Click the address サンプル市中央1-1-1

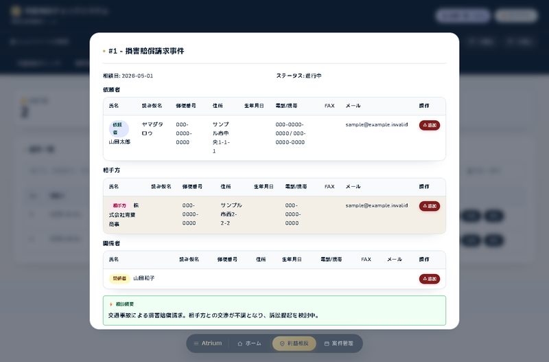tap(221, 137)
